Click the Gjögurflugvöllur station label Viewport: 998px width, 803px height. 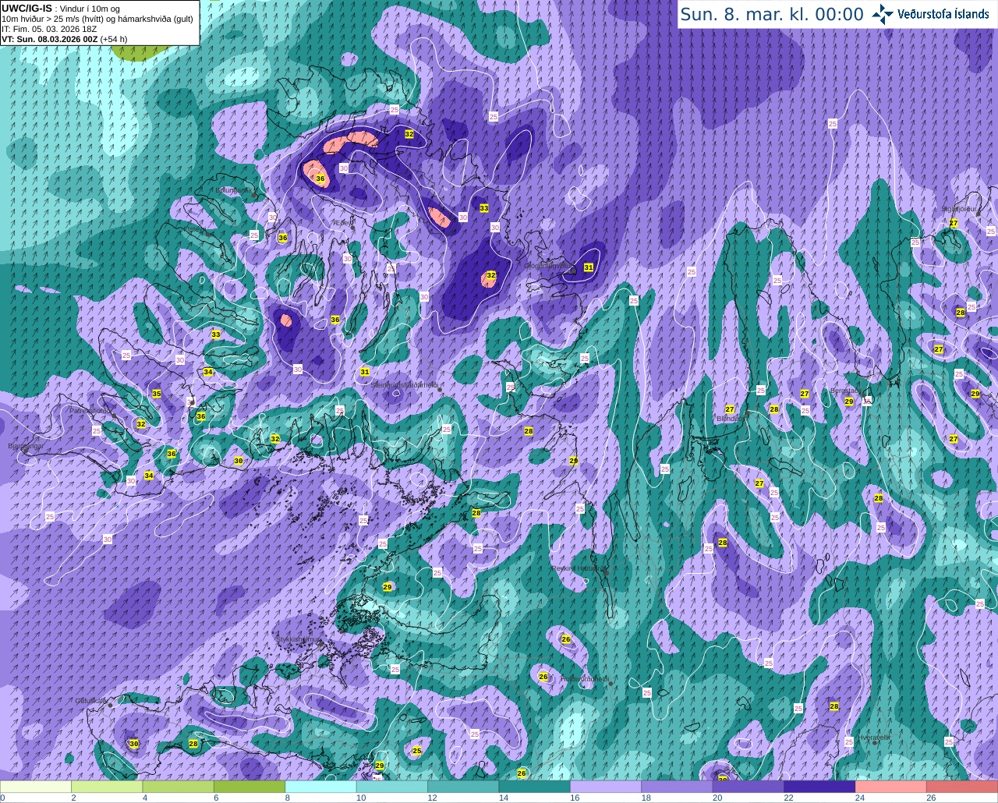pos(547,265)
